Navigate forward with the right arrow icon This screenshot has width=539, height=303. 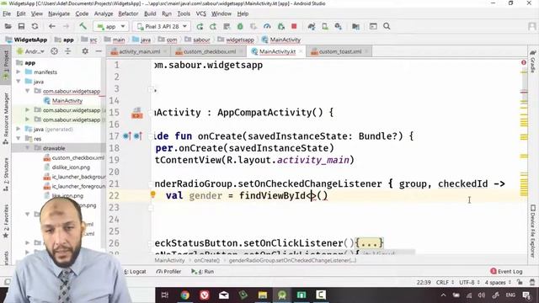66,26
